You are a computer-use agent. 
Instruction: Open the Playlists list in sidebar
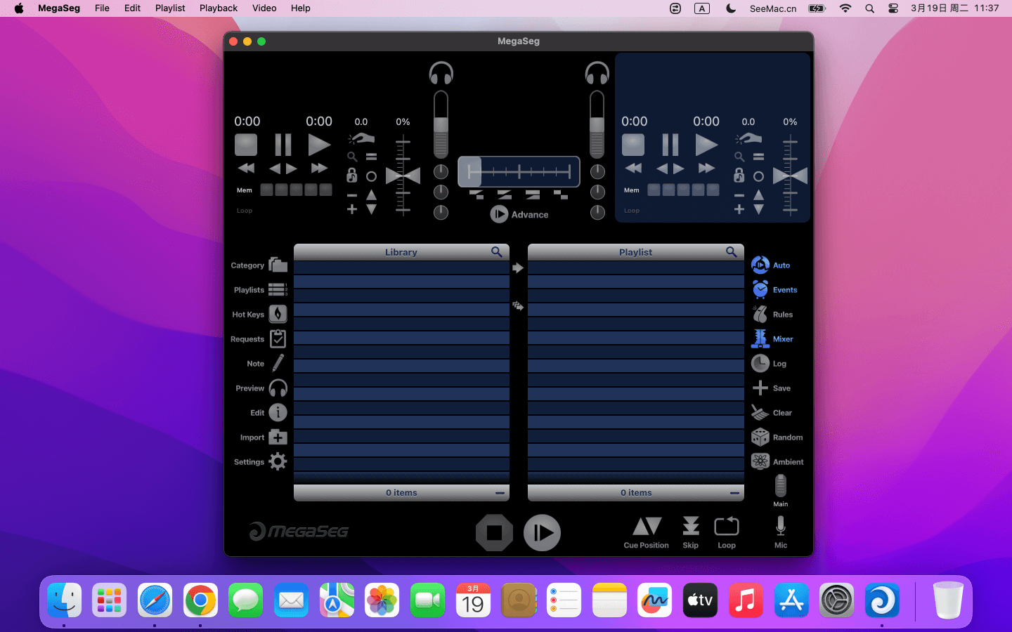click(278, 289)
